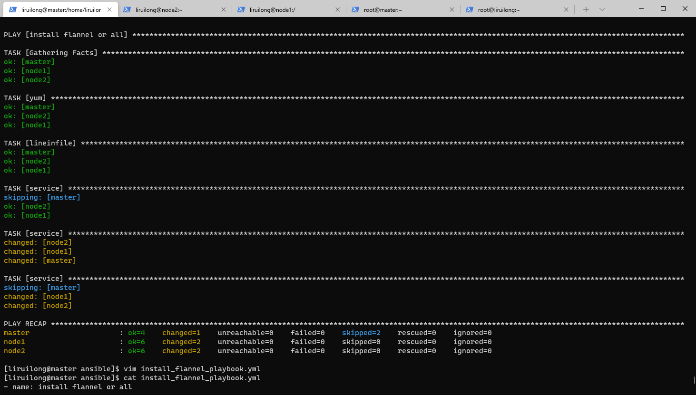Image resolution: width=696 pixels, height=395 pixels.
Task: Click the "changed=1" value in the recap
Action: 181,333
